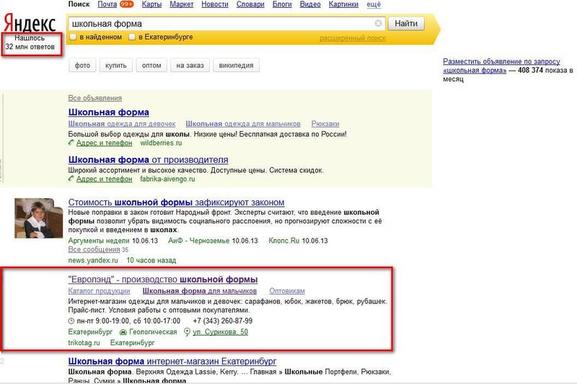Click the Найти search button
Viewport: 577px width, 384px height.
pos(406,24)
